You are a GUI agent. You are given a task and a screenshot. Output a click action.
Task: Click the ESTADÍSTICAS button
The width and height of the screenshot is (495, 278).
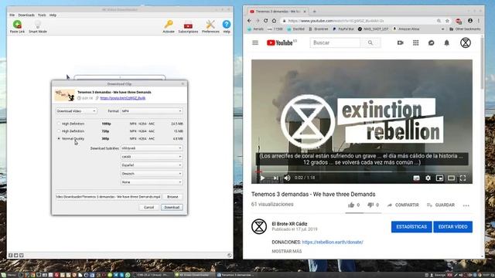(411, 227)
